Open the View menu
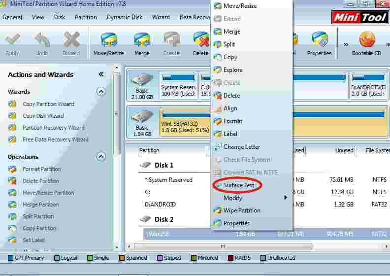This screenshot has height=276, width=390. (x=38, y=17)
